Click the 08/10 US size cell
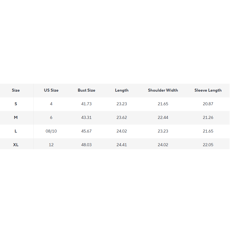 [x=51, y=131]
